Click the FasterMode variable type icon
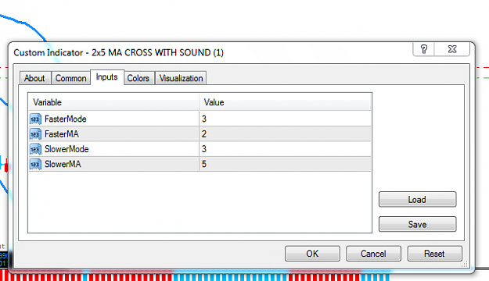 [x=35, y=119]
